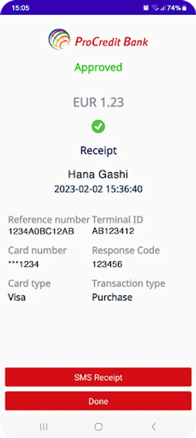Tap the alarm icon in status bar
The height and width of the screenshot is (438, 196).
pos(146,8)
